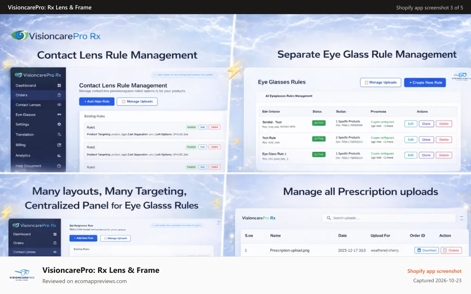Click the VisioncarePro Rx eye logo at image top
The height and width of the screenshot is (294, 471).
[x=20, y=36]
